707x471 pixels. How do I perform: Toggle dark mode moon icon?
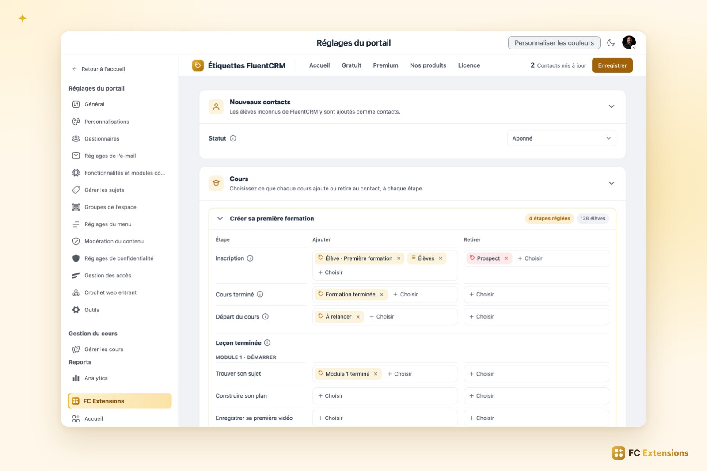coord(611,43)
